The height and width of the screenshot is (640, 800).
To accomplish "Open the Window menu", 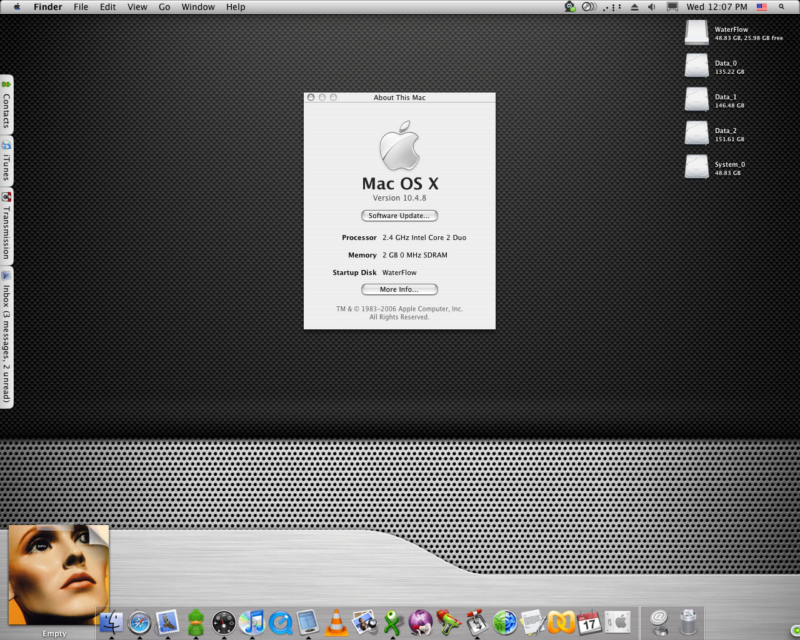I will pyautogui.click(x=198, y=7).
